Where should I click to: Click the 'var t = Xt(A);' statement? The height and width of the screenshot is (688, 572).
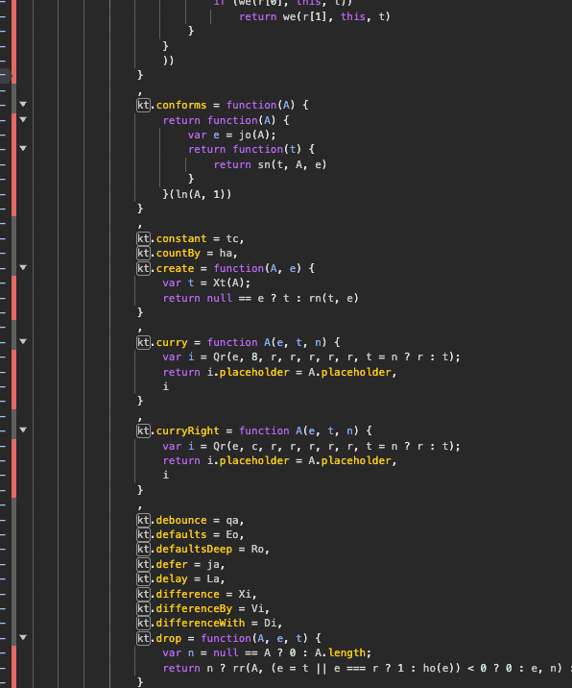[206, 283]
